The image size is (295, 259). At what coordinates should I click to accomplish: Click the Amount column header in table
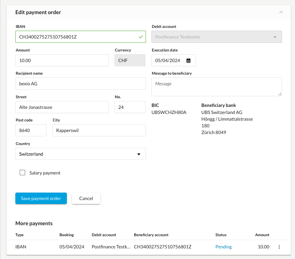click(262, 235)
